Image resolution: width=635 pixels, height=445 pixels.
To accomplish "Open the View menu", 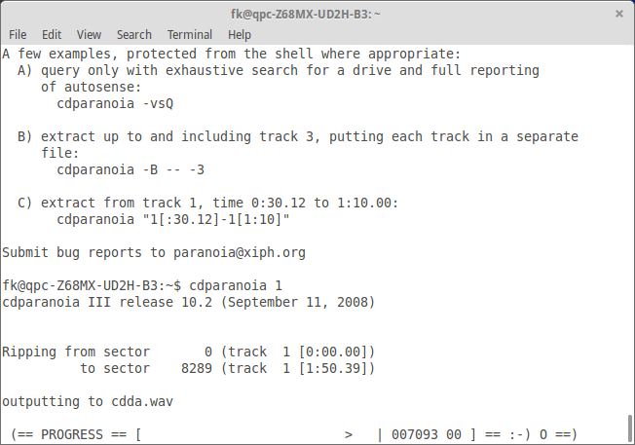I will point(89,35).
